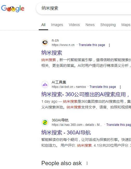Switch to the Images tab
Screen dimensions: 131x169
[57, 25]
